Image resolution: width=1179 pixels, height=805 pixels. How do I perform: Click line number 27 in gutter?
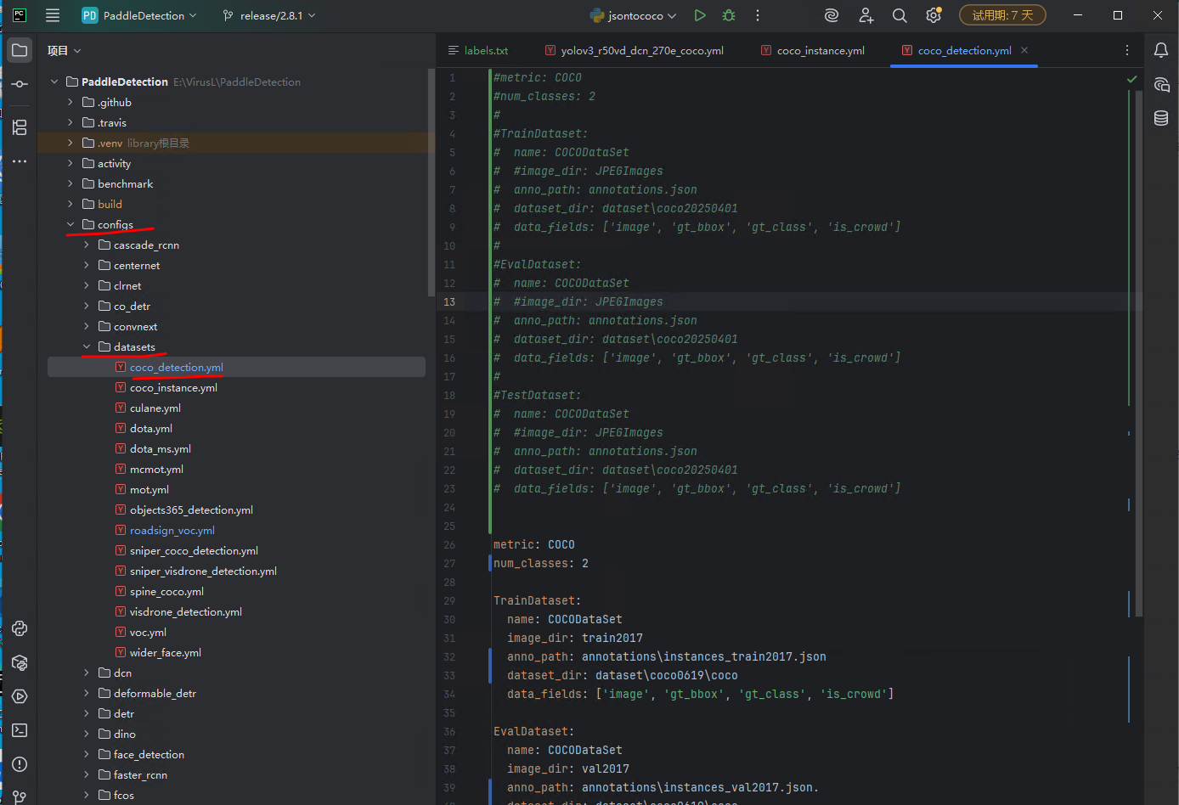(x=449, y=563)
